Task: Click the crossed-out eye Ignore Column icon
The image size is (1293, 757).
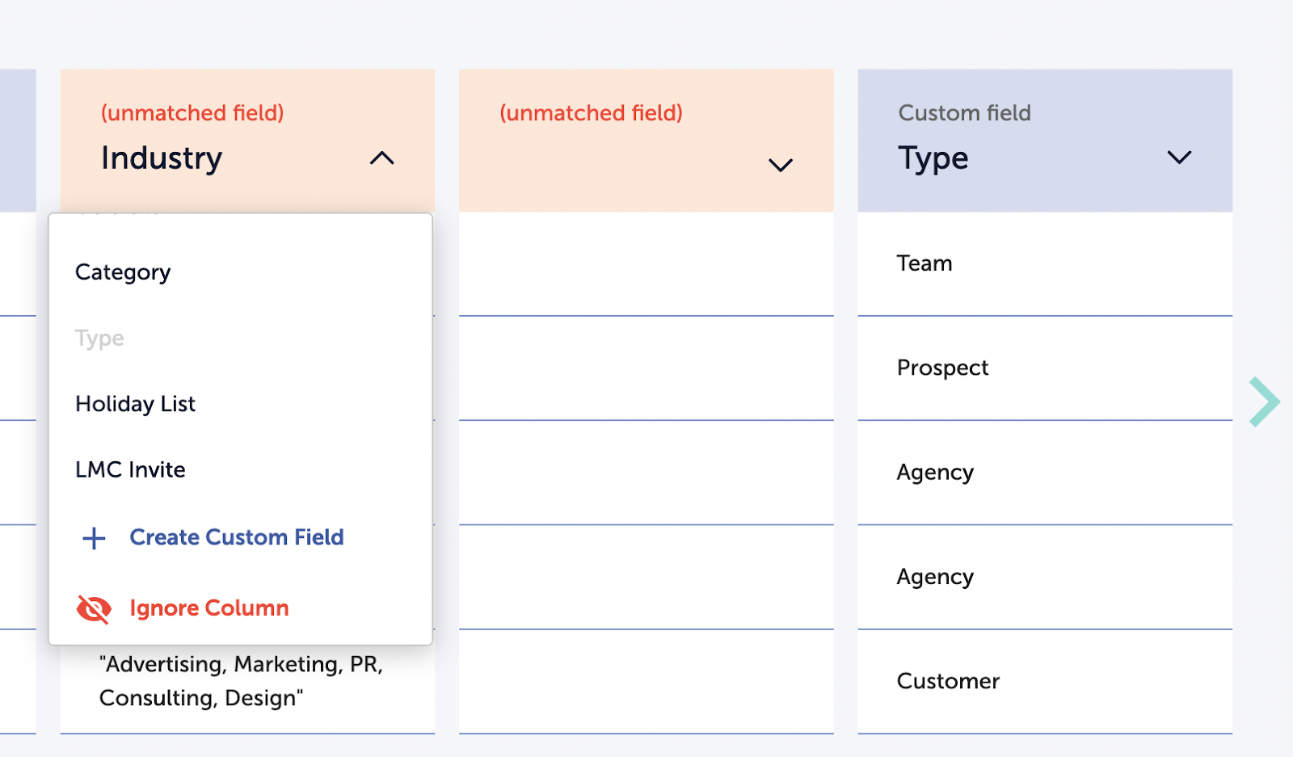Action: (x=94, y=608)
